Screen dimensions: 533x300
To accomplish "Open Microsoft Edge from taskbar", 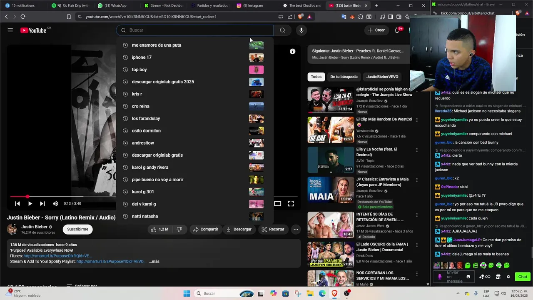I will pyautogui.click(x=322, y=293).
